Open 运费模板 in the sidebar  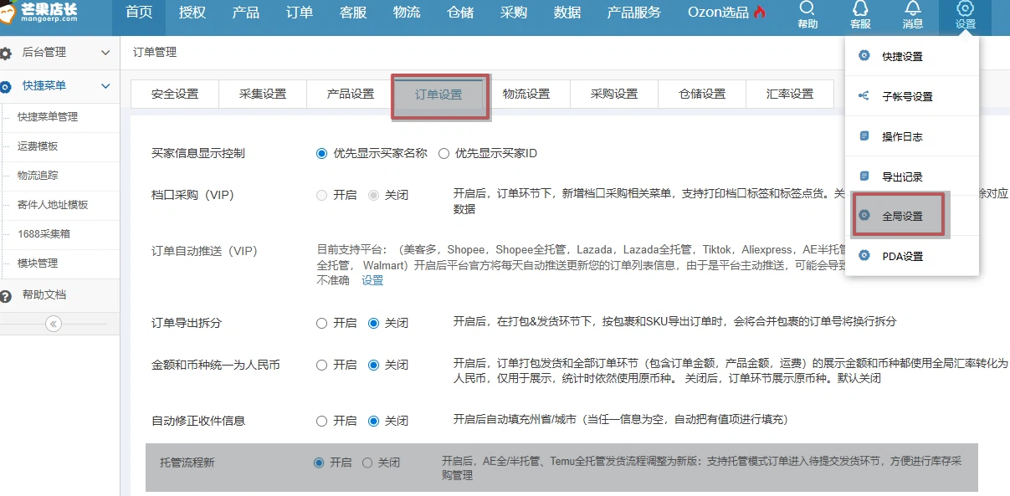point(38,146)
